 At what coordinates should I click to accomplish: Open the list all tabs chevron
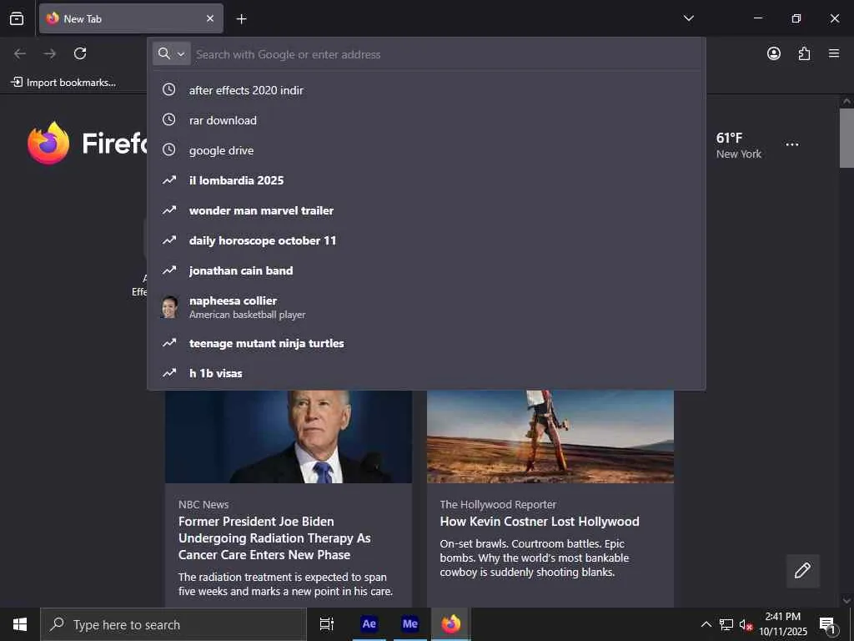click(688, 18)
